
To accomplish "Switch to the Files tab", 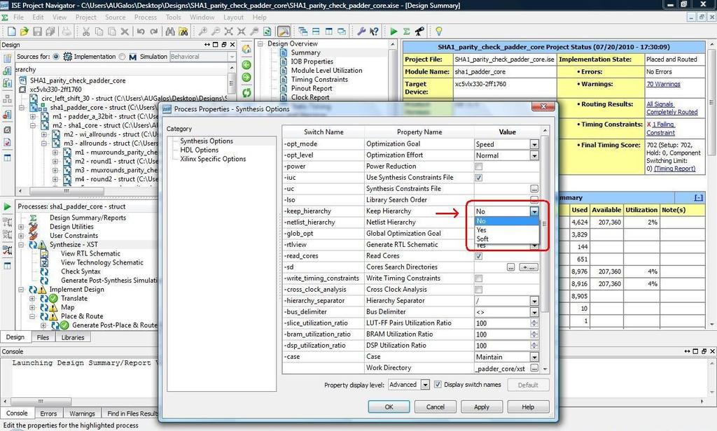I will (x=43, y=337).
